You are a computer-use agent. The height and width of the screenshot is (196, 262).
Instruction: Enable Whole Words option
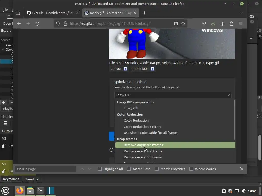191,169
